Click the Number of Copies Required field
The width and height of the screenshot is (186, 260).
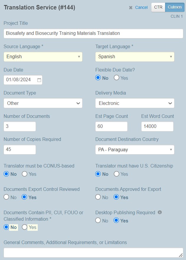20,149
